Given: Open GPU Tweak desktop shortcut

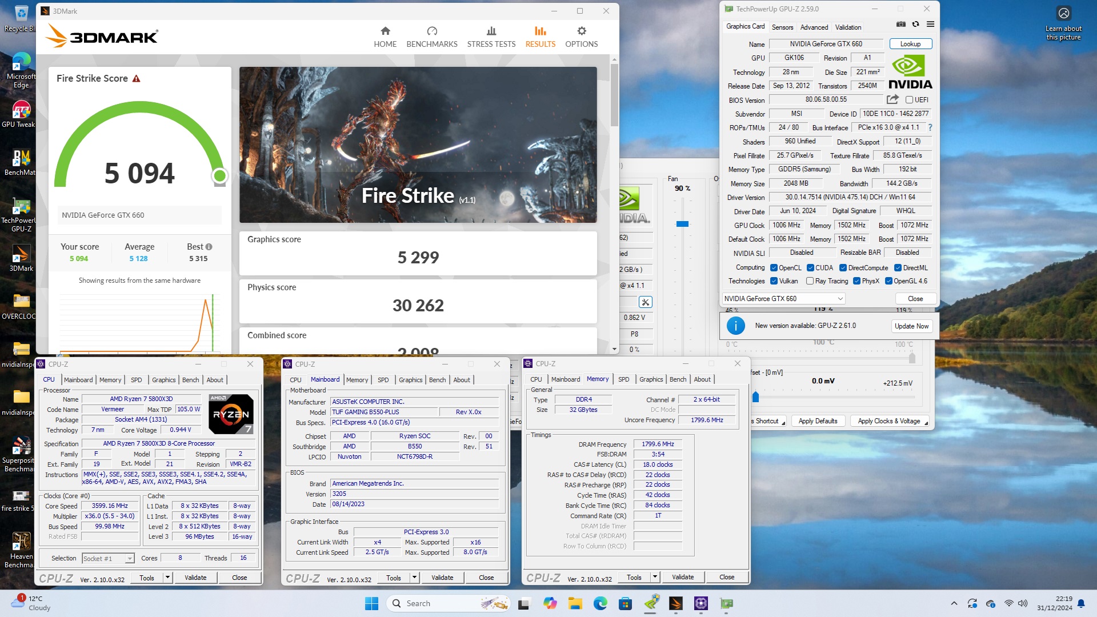Looking at the screenshot, I should click(21, 114).
